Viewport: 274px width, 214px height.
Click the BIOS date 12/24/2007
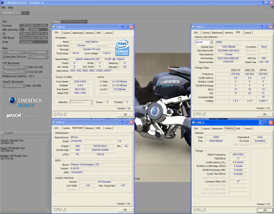click(100, 172)
